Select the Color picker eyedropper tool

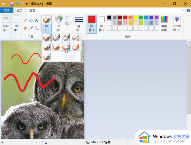point(31,28)
